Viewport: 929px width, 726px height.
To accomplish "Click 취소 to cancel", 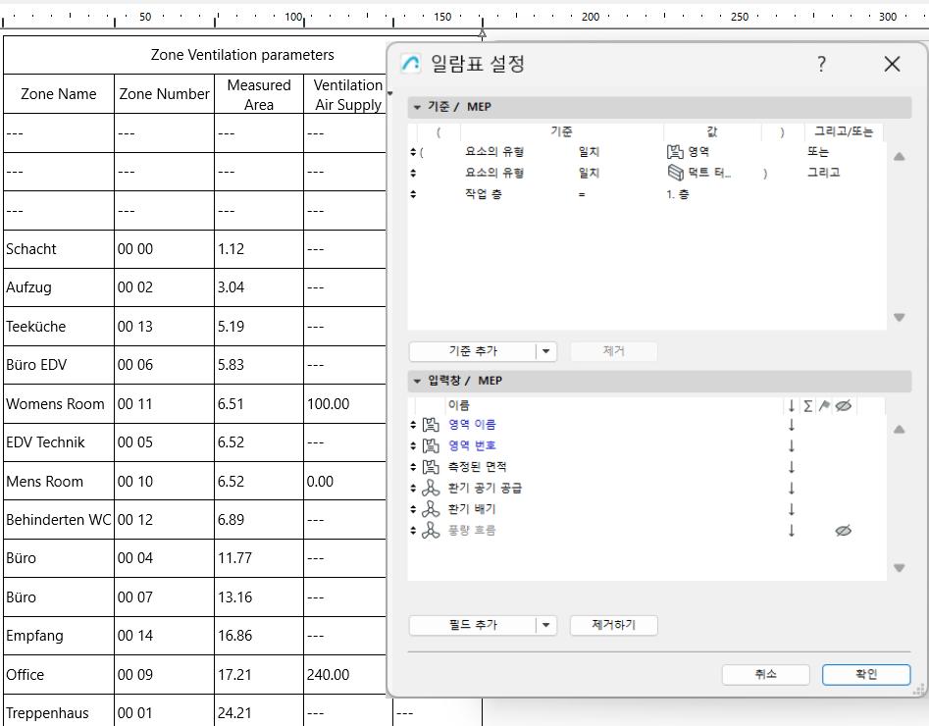I will (x=765, y=674).
